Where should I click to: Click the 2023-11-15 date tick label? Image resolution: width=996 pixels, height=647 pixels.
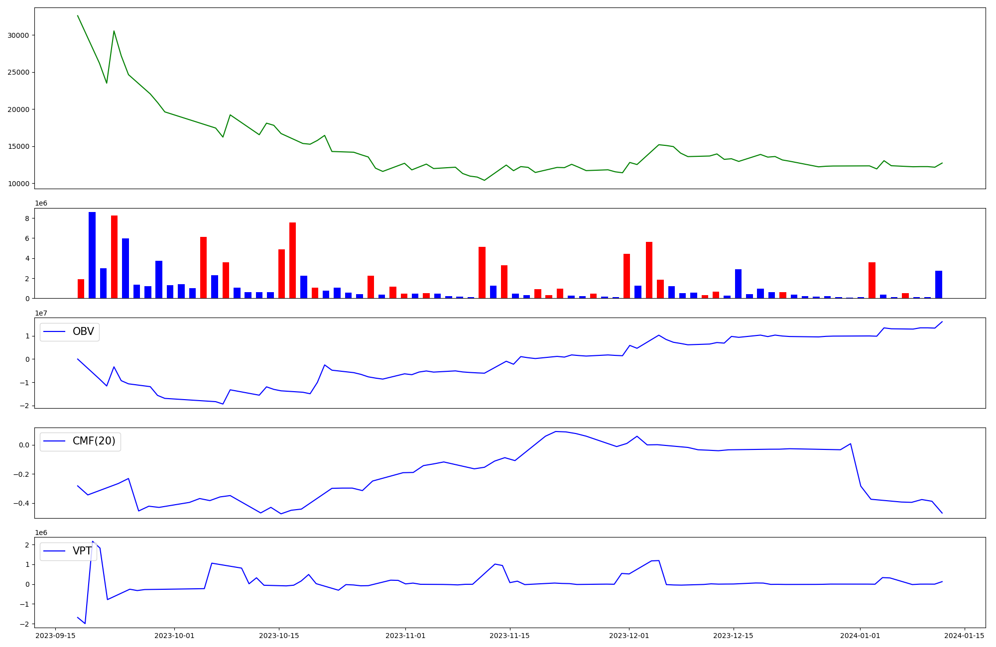pos(509,636)
